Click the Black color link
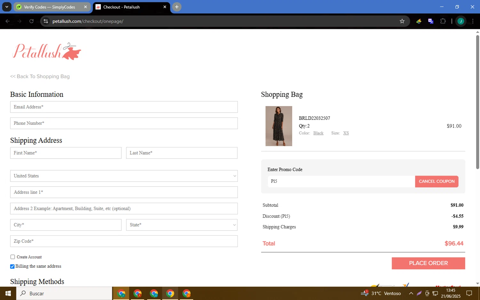480x300 pixels. tap(318, 133)
